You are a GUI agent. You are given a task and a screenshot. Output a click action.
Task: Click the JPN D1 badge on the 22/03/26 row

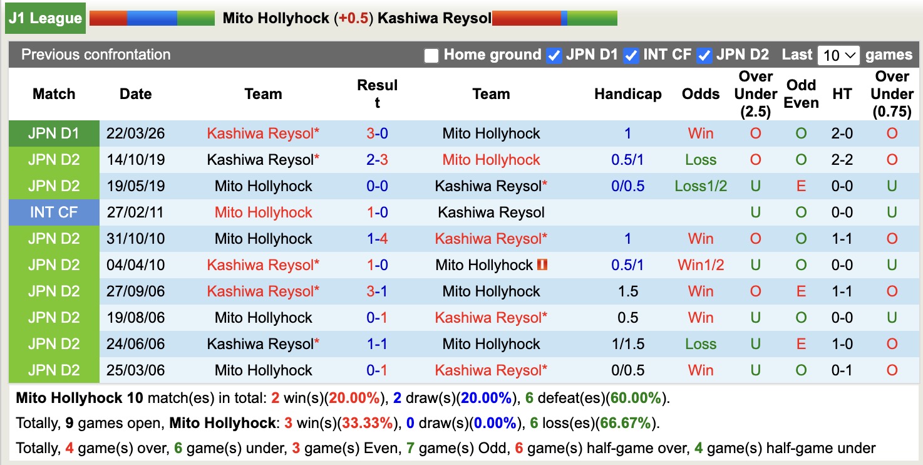point(54,133)
